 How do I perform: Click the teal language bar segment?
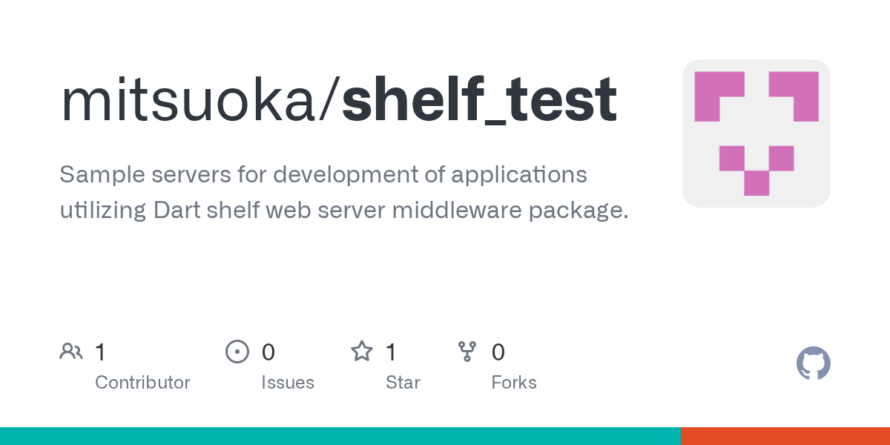(x=340, y=436)
